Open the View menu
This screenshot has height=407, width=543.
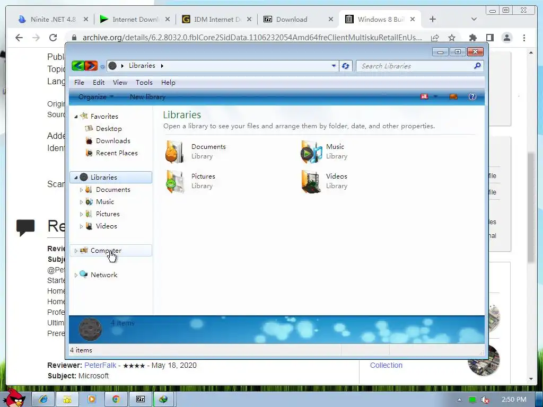(120, 82)
